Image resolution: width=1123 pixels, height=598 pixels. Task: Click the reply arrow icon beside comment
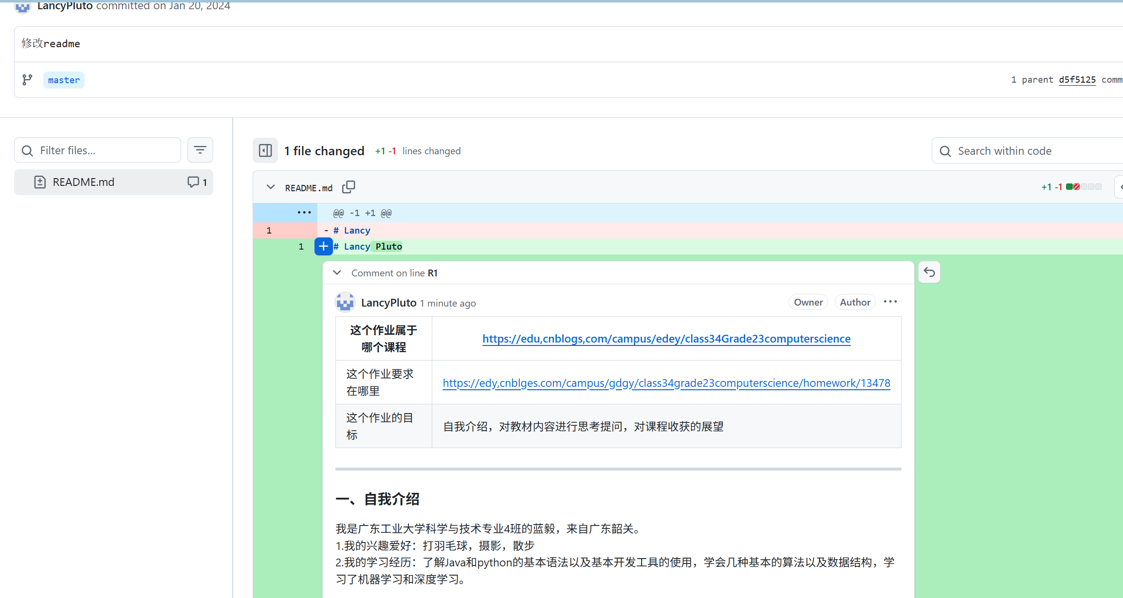929,272
